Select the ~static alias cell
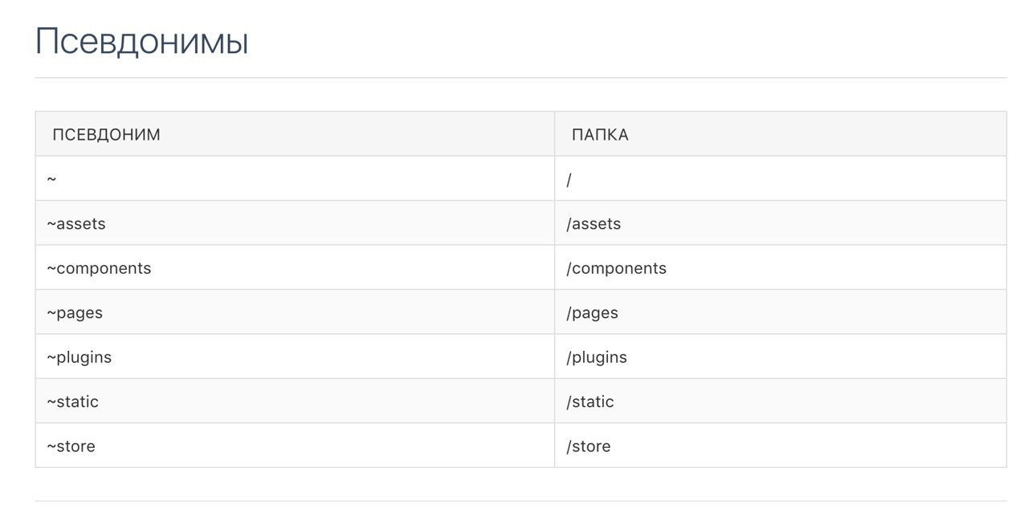Viewport: 1028px width, 505px height. pyautogui.click(x=295, y=401)
